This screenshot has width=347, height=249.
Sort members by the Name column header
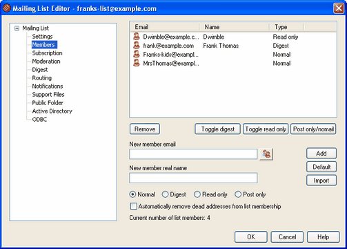coord(234,27)
